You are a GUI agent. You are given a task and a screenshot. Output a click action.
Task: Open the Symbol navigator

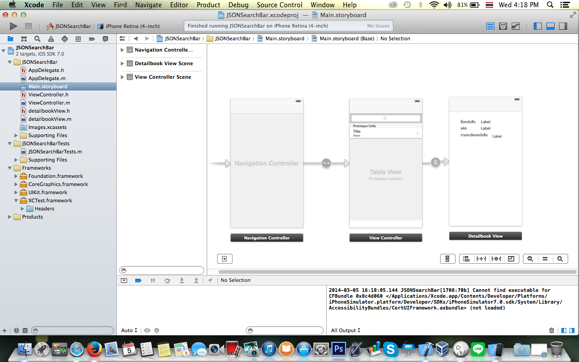tap(24, 39)
